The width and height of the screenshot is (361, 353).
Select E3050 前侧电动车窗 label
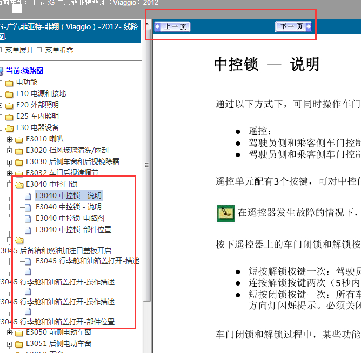[59, 332]
